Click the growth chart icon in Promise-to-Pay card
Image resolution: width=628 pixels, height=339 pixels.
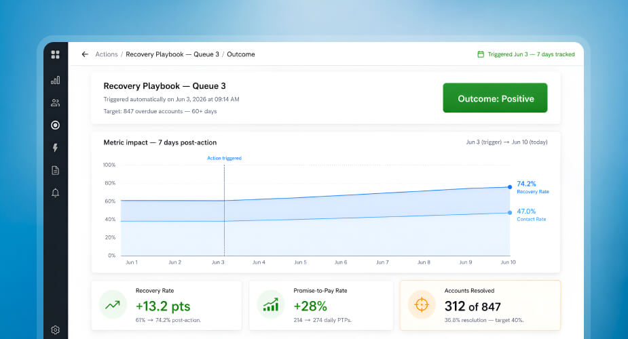(271, 305)
